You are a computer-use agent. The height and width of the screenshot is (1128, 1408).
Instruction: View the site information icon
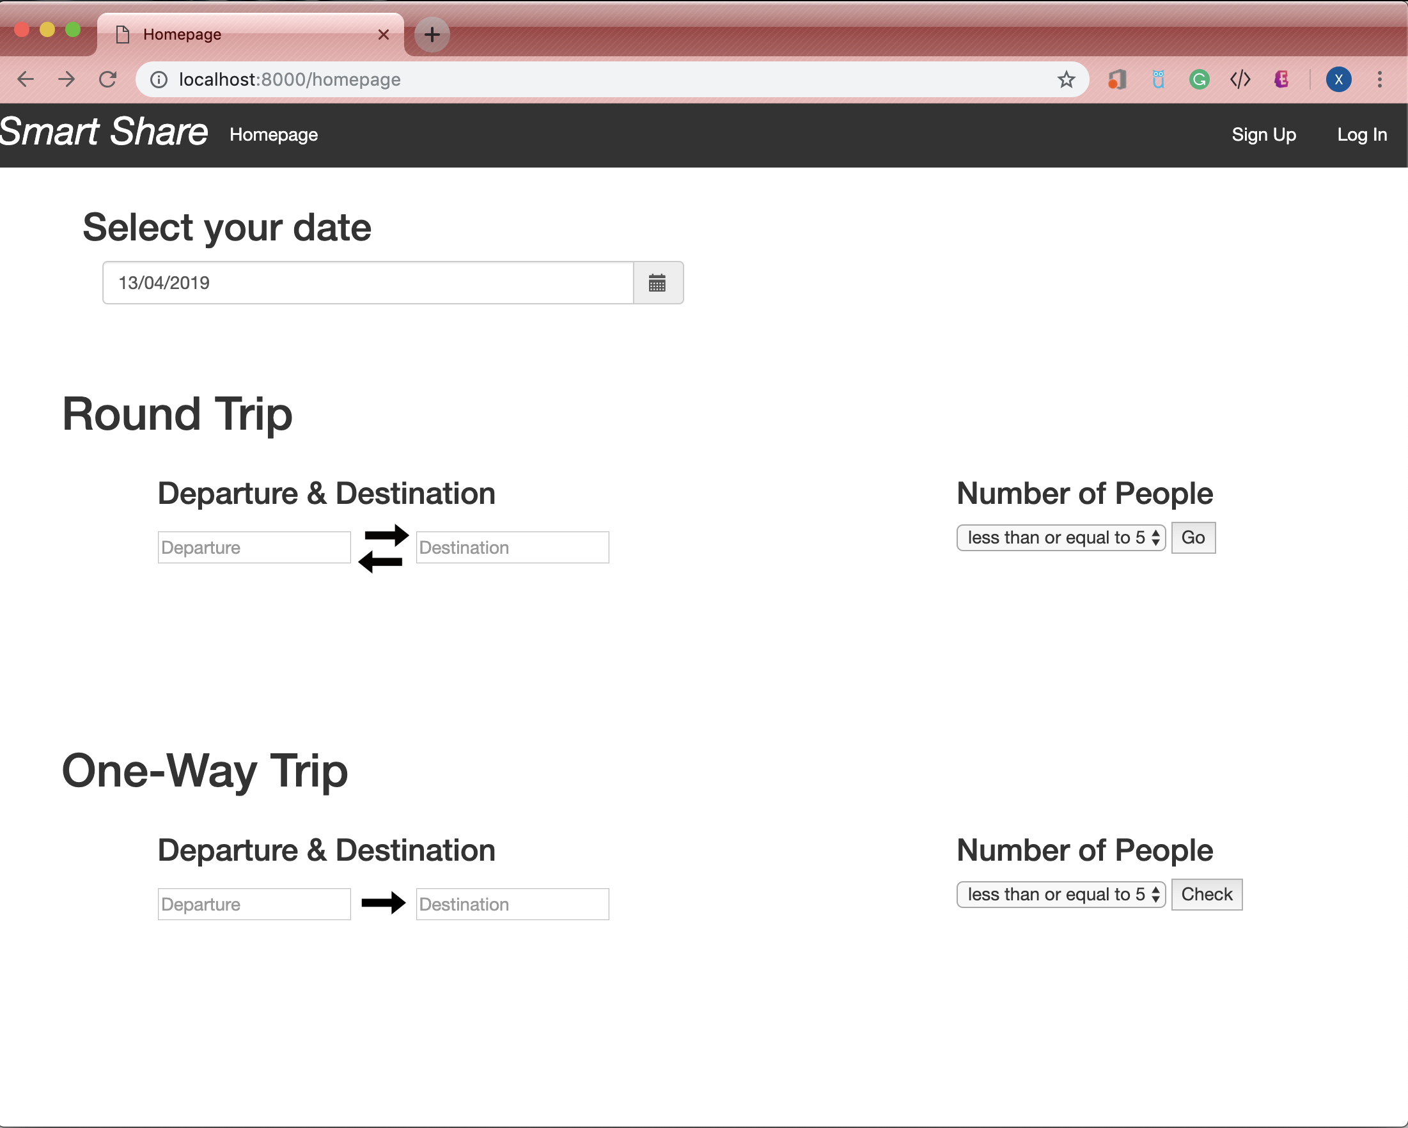(159, 80)
